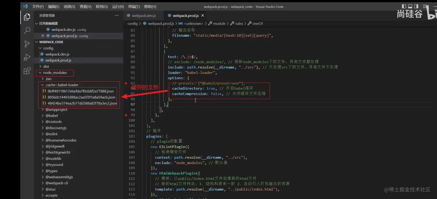
Task: Toggle panel layout icon in title bar
Action: 410,6
